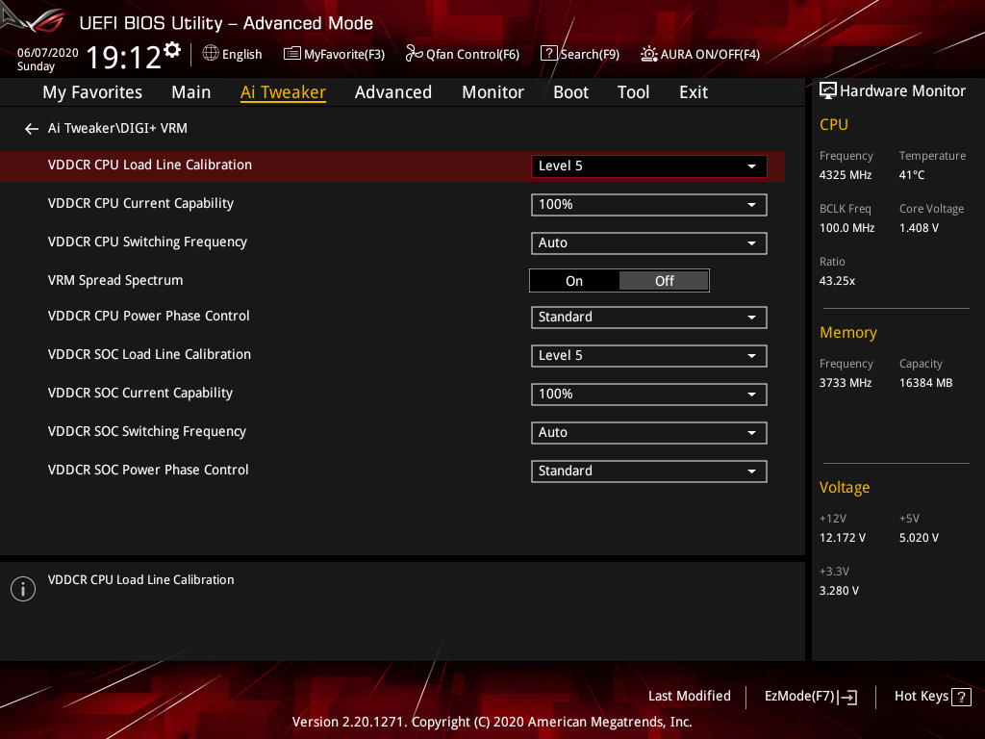Expand VDDCR CPU Load Line Calibration dropdown

point(649,166)
